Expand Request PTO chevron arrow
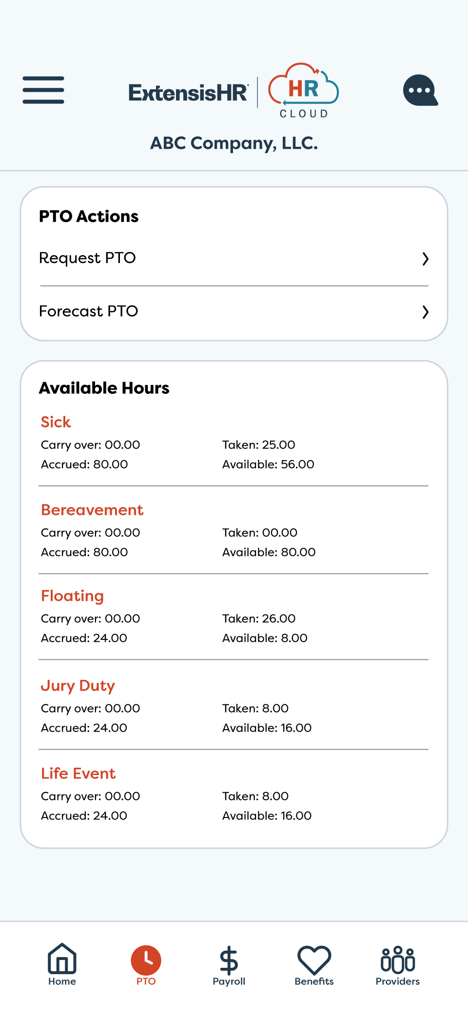The height and width of the screenshot is (1021, 468). coord(425,259)
